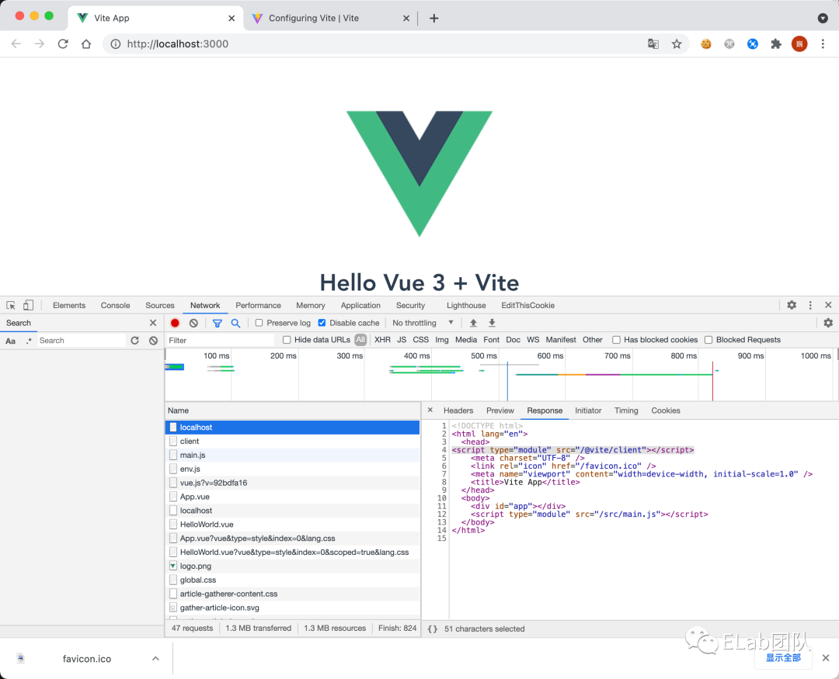Click the browser forward arrow
Image resolution: width=839 pixels, height=679 pixels.
click(x=39, y=43)
